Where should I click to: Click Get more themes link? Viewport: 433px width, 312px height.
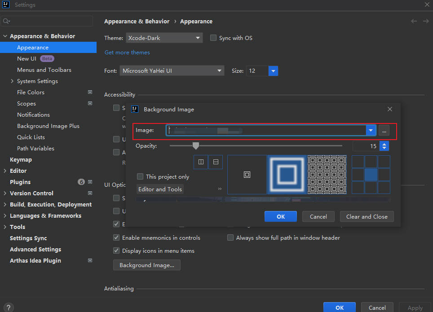pos(127,53)
